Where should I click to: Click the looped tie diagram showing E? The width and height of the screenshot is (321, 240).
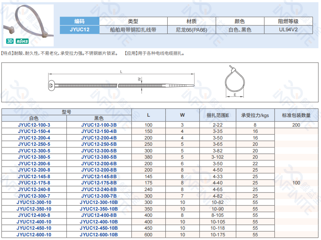click(x=235, y=81)
